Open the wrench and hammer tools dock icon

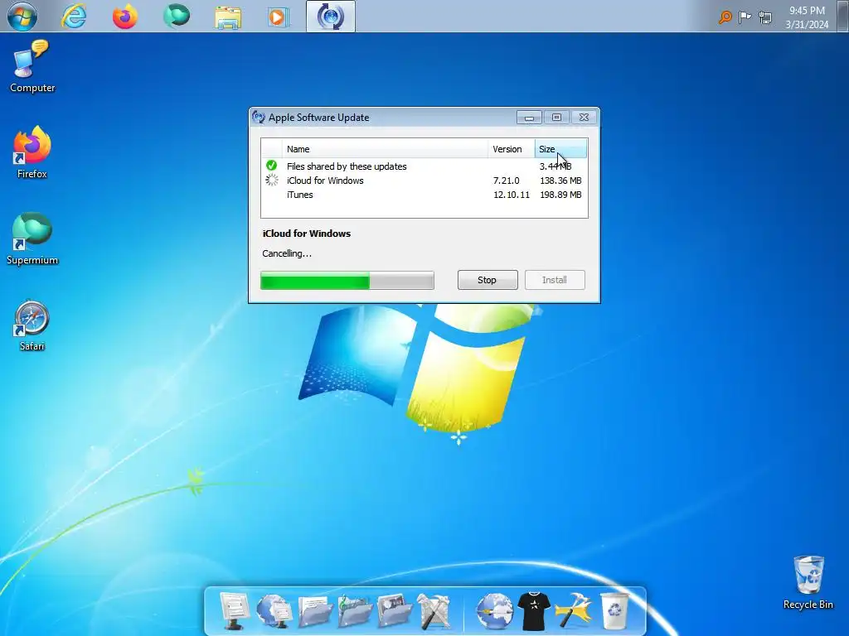pyautogui.click(x=434, y=611)
